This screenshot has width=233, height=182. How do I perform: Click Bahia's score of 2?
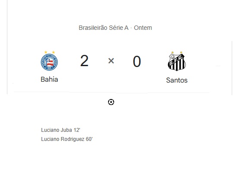point(84,61)
